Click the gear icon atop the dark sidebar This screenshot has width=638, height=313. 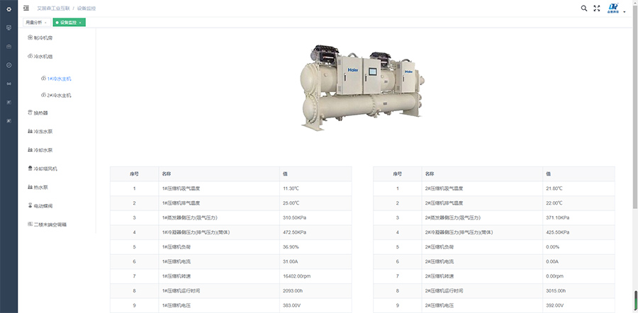pos(9,8)
